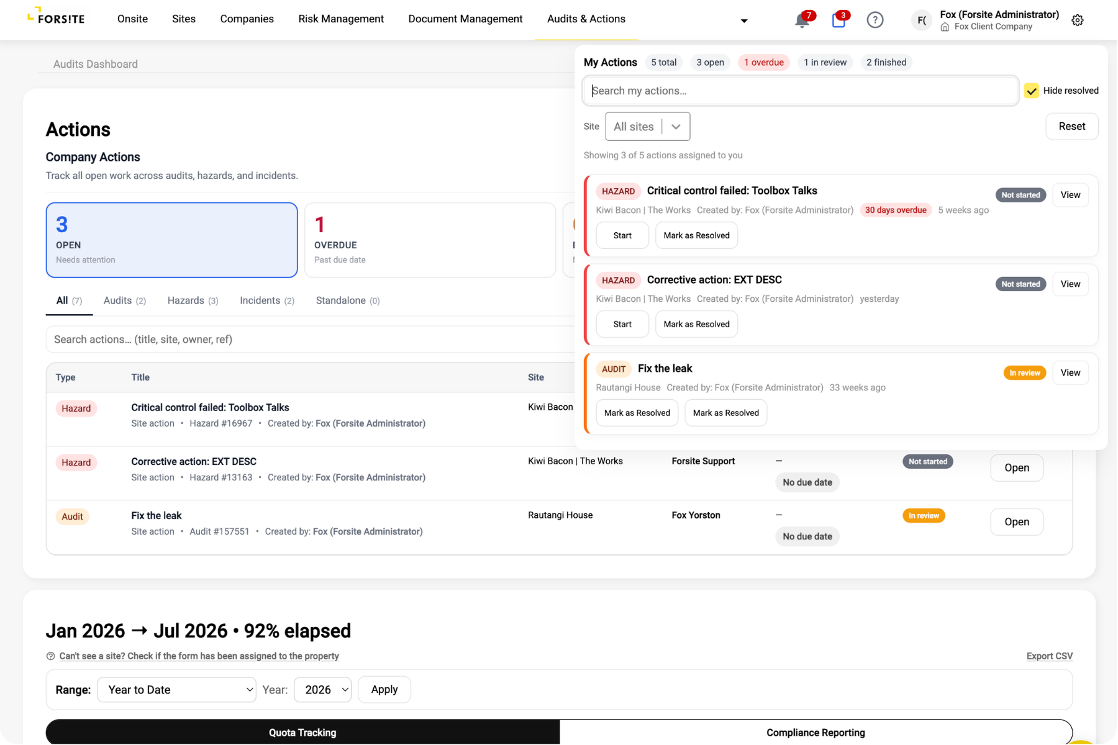Open the All sites dropdown

tap(647, 127)
